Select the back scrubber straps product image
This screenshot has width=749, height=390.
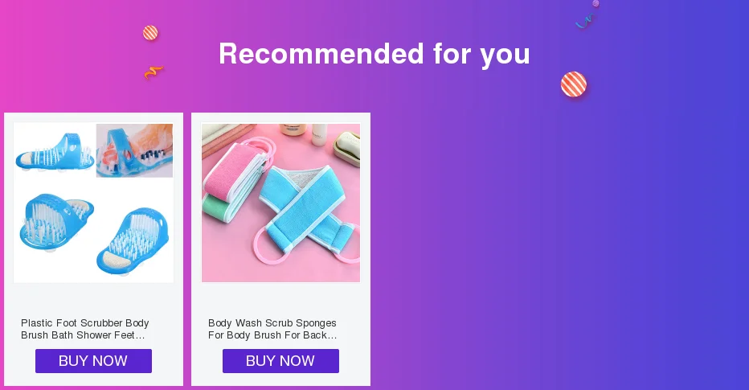281,203
